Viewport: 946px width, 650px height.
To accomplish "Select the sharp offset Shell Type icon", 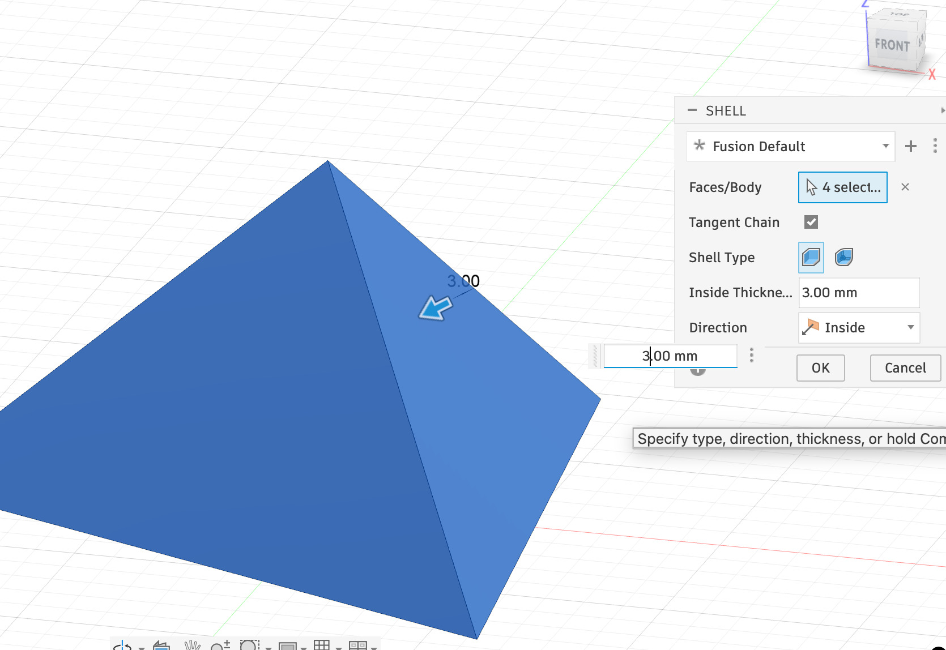I will (x=811, y=258).
